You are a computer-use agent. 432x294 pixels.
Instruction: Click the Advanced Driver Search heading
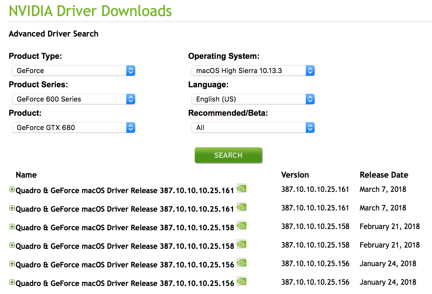tap(54, 33)
